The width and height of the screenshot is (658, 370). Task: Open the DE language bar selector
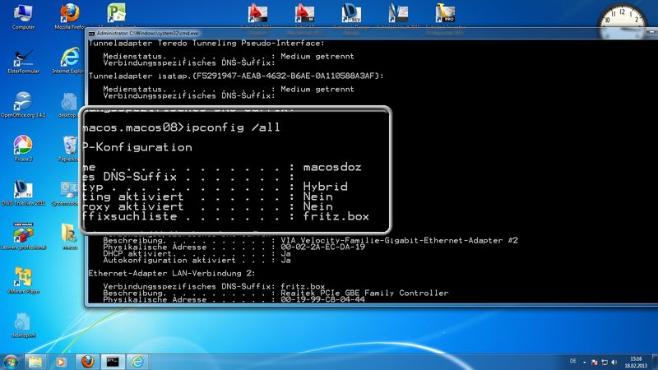pos(572,361)
